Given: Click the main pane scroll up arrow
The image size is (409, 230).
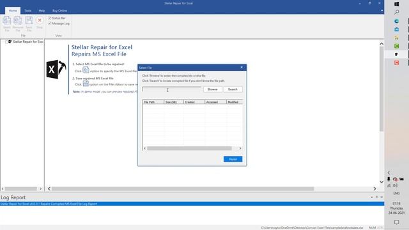Looking at the screenshot, I should click(x=382, y=44).
